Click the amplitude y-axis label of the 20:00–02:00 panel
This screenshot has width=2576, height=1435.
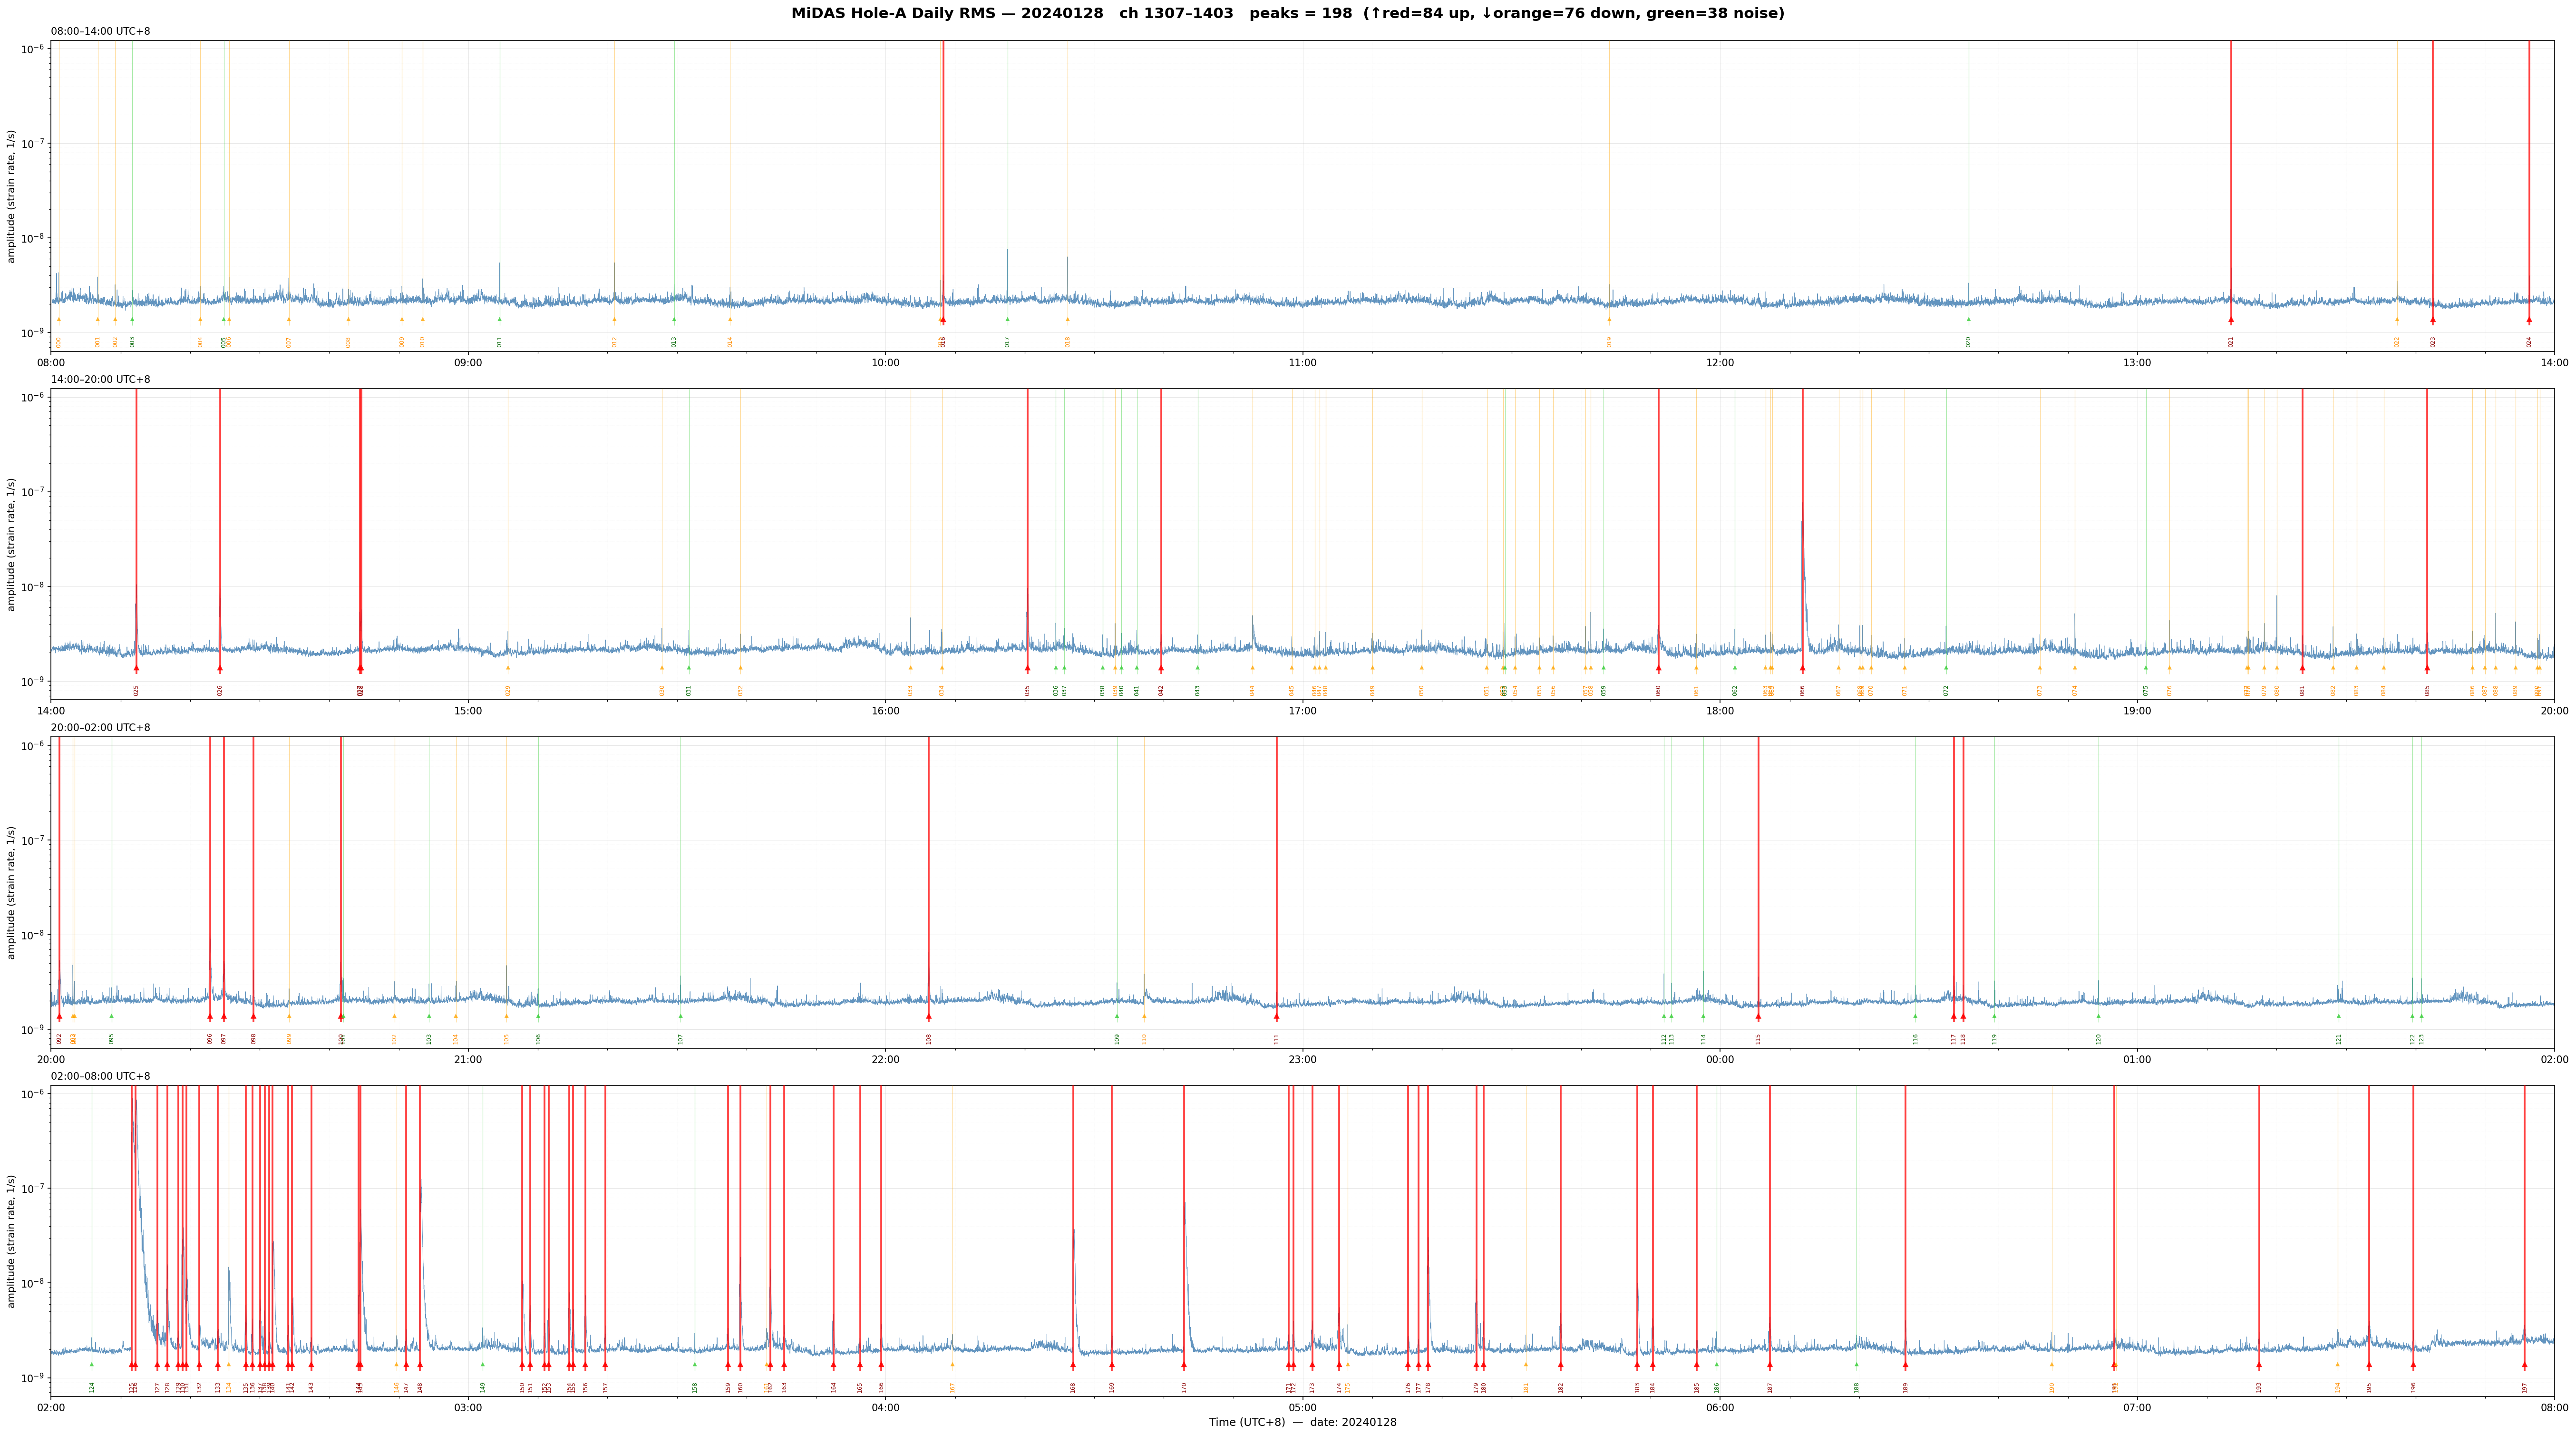(12, 892)
